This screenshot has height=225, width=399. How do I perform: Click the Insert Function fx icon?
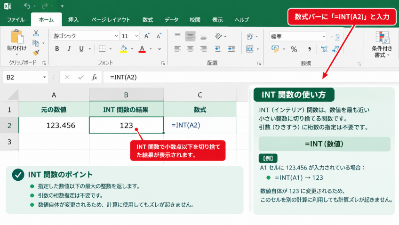[95, 77]
